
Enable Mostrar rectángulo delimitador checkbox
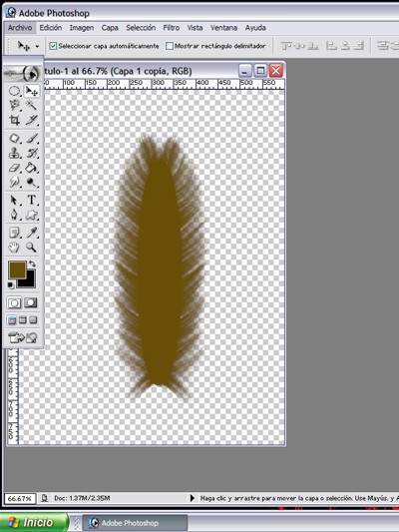(x=170, y=46)
